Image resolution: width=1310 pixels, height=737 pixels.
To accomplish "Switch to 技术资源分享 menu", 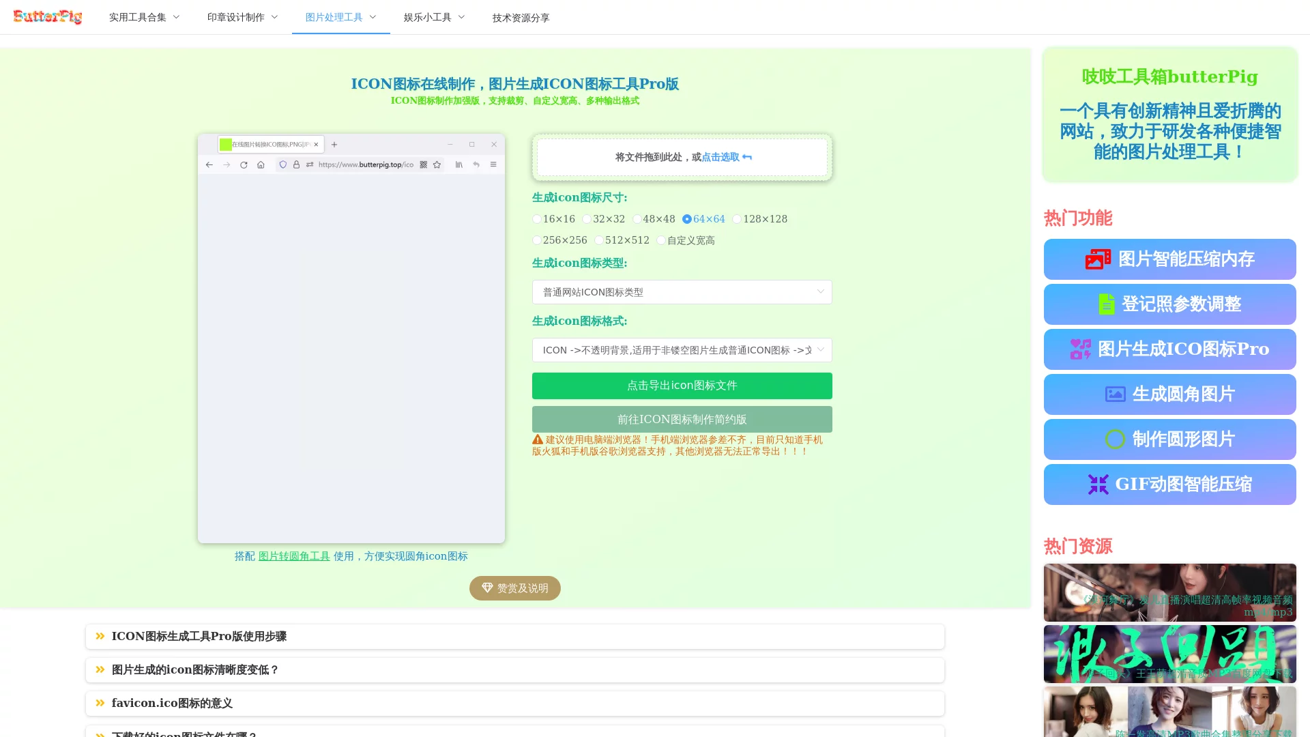I will click(519, 18).
